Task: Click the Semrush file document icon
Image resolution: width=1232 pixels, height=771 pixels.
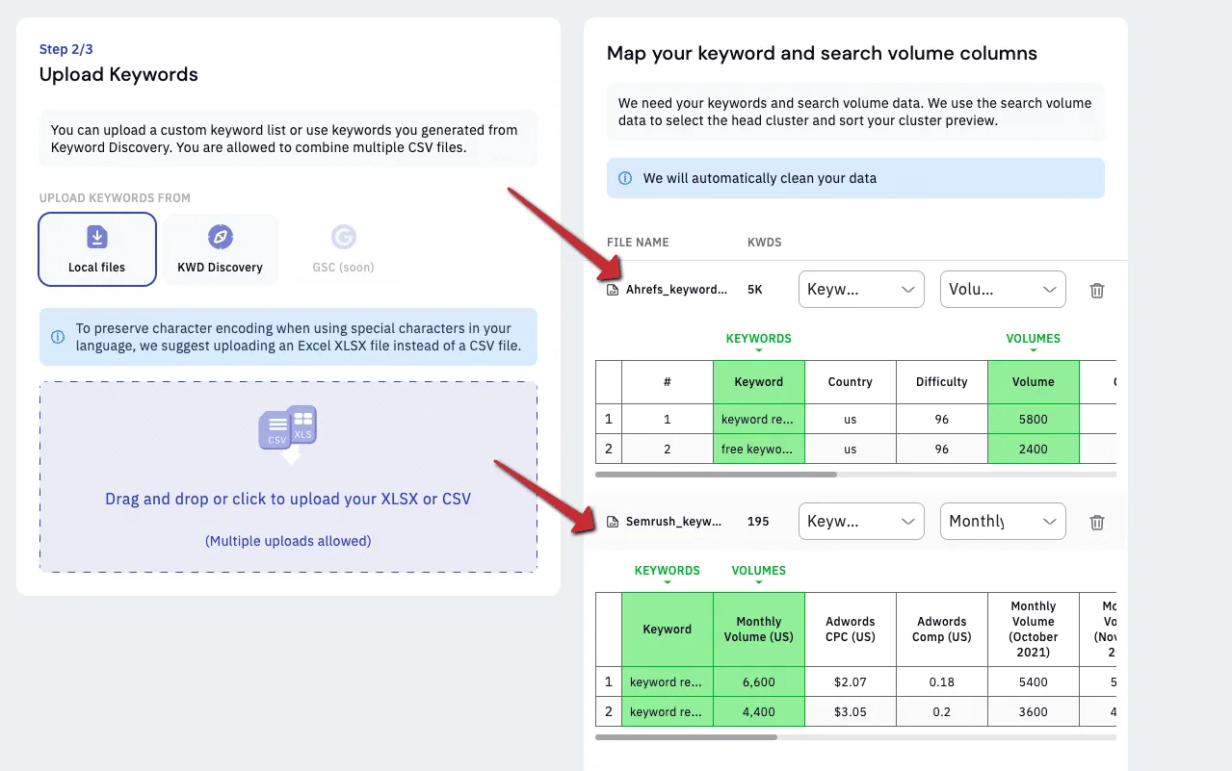Action: [x=613, y=522]
